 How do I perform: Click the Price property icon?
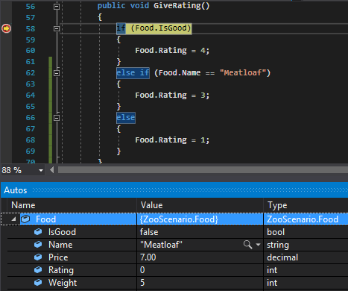38,257
